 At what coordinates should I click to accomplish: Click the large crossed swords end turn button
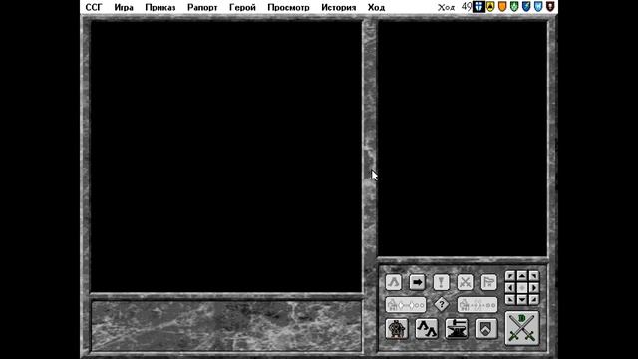coord(522,328)
